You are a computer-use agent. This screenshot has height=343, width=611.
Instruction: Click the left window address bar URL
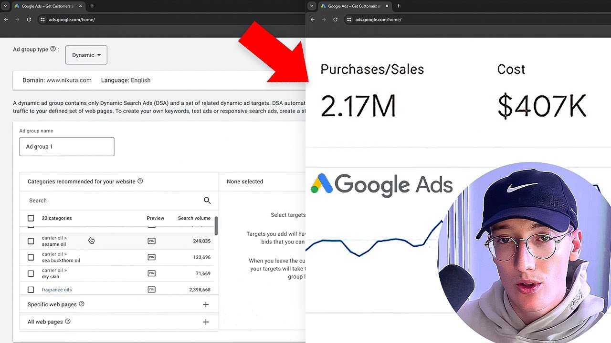(x=72, y=20)
